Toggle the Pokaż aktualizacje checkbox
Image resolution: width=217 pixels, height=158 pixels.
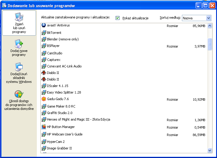[x=118, y=18]
